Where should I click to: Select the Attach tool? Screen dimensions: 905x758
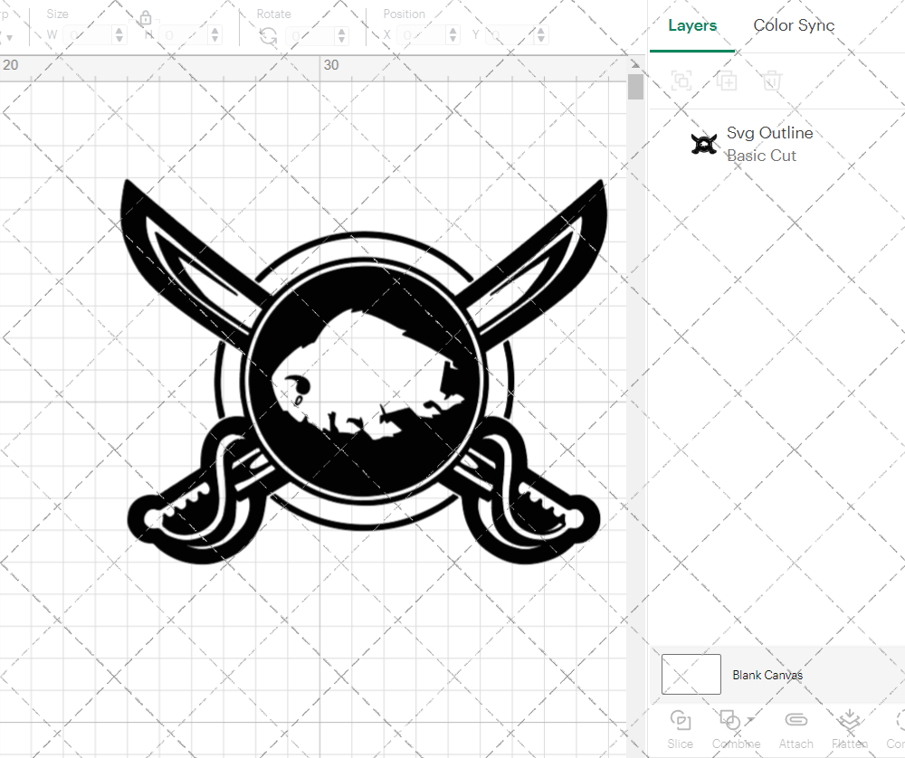pos(795,721)
